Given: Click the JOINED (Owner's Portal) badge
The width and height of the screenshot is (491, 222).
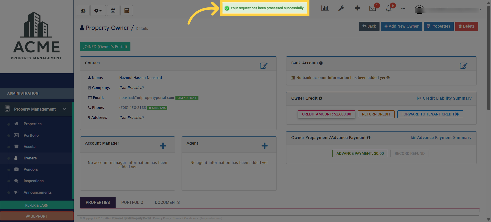Looking at the screenshot, I should 105,47.
